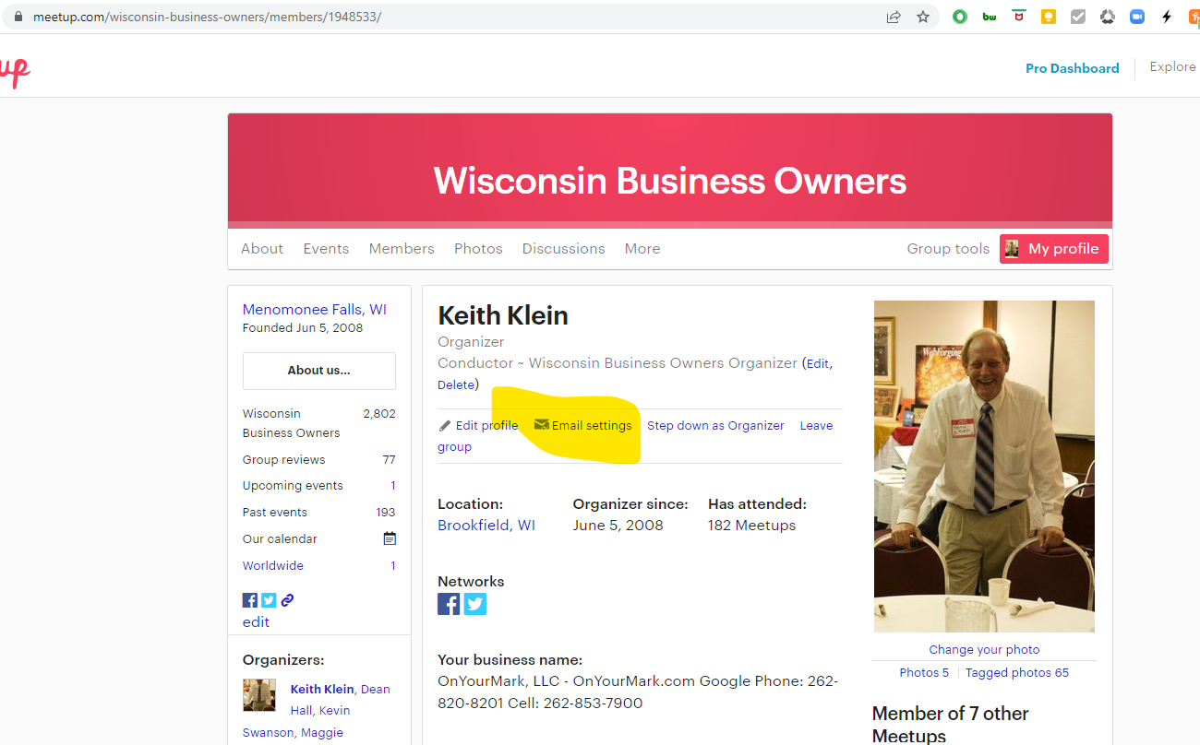
Task: Open the green circle browser extension
Action: (x=960, y=17)
